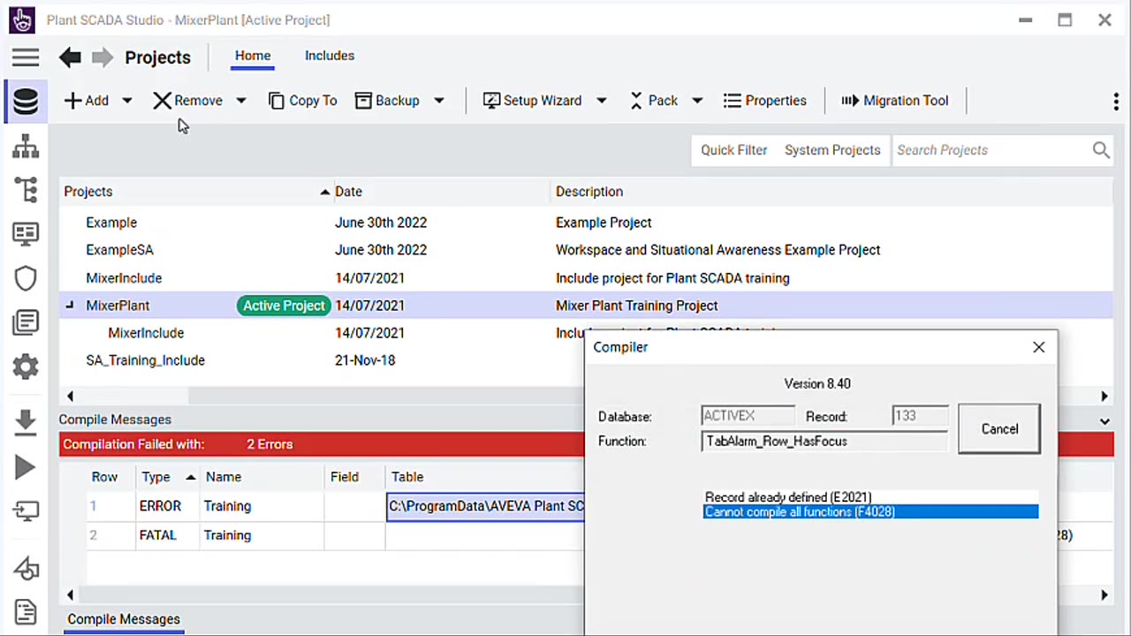Open the hamburger navigation menu

pyautogui.click(x=25, y=57)
